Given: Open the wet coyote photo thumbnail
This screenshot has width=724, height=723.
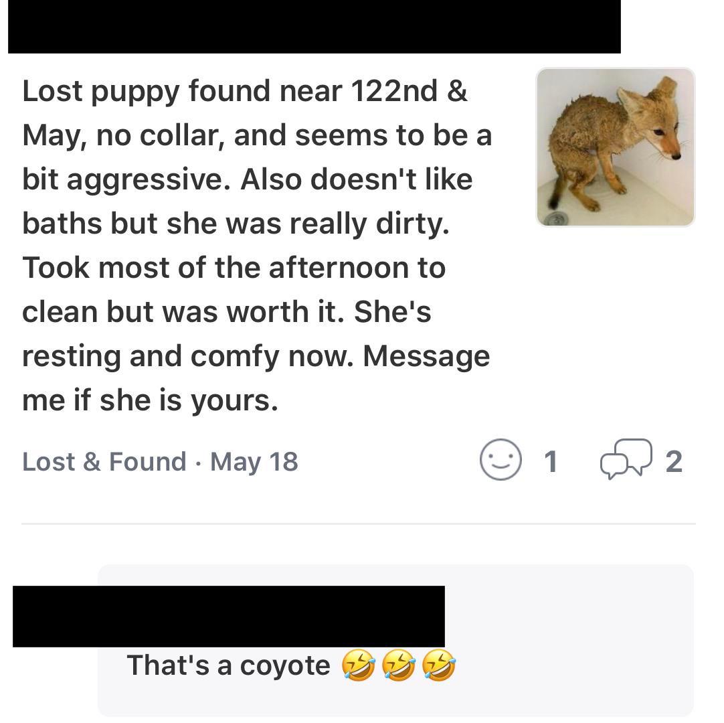Looking at the screenshot, I should (616, 147).
